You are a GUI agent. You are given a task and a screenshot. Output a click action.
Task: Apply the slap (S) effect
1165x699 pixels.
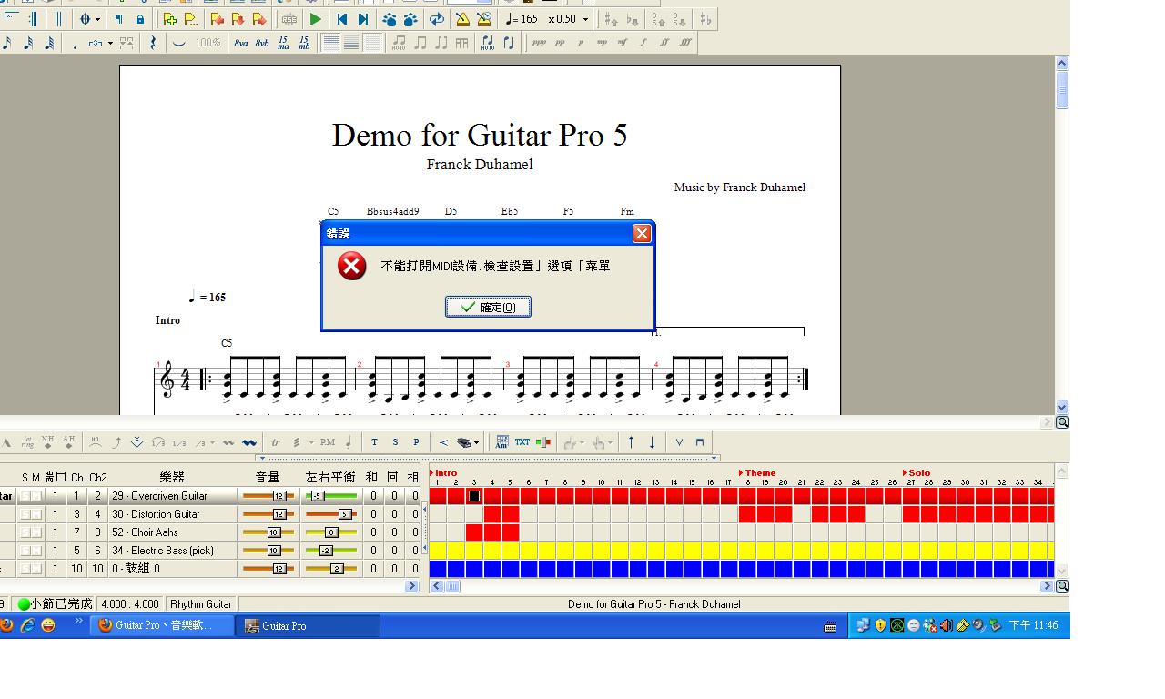click(395, 442)
